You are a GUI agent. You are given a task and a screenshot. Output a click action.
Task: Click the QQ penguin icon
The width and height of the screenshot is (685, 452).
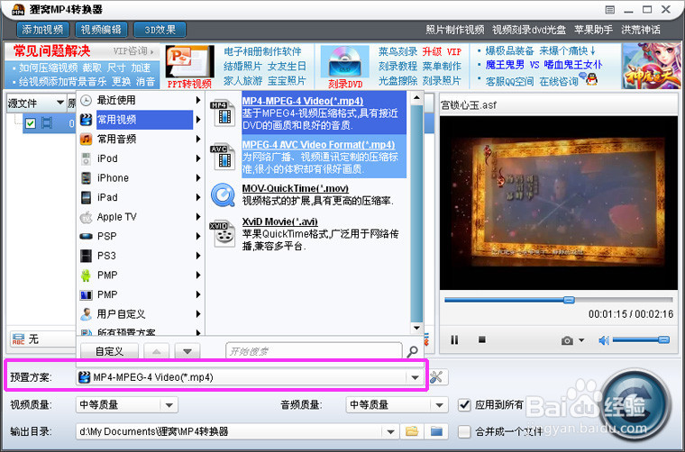point(591,79)
